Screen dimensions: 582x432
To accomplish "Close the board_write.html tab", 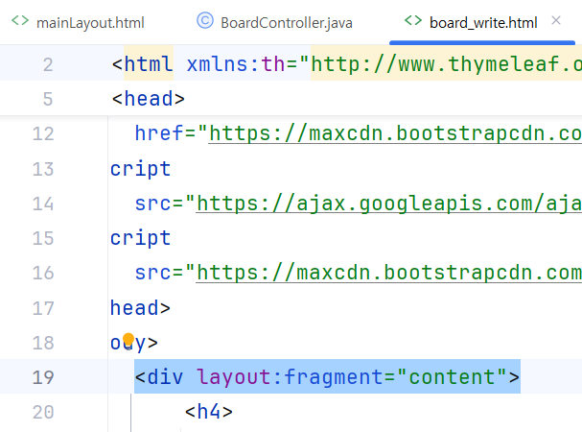I will click(x=556, y=20).
